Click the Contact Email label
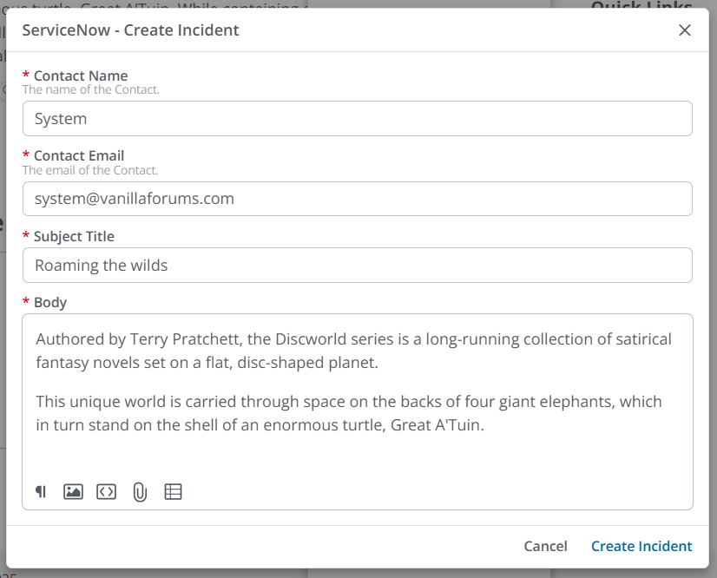717x578 pixels. (79, 156)
